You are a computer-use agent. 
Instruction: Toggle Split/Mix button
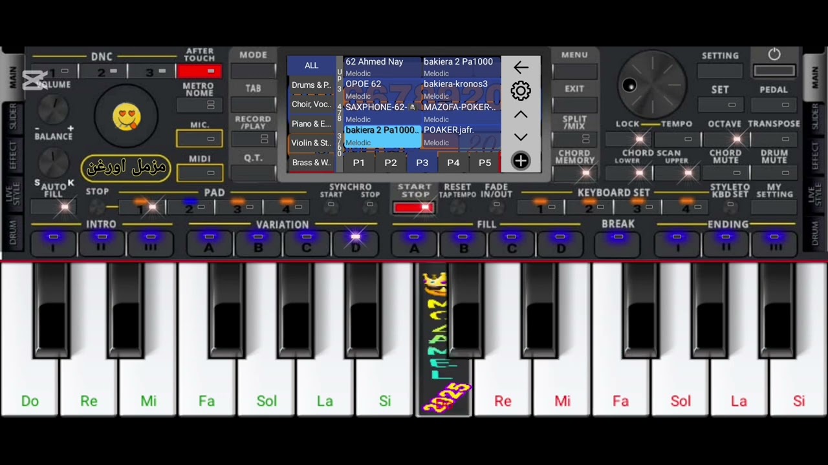pyautogui.click(x=574, y=138)
